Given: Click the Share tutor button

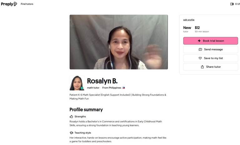Looking at the screenshot, I should (x=210, y=67).
